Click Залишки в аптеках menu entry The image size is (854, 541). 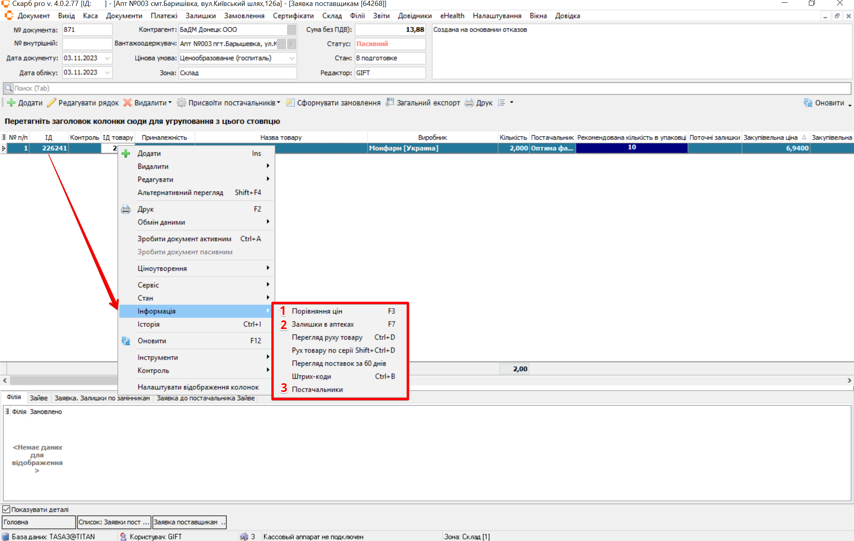point(323,324)
